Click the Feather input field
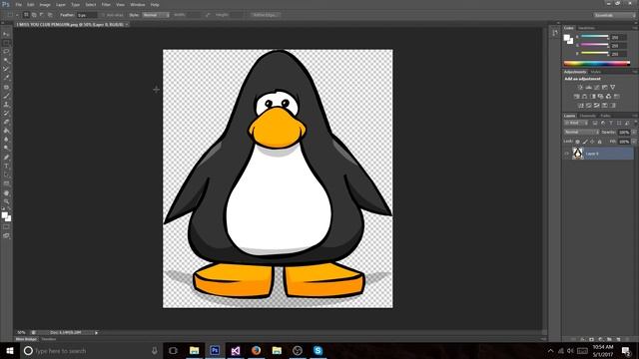 pos(87,15)
